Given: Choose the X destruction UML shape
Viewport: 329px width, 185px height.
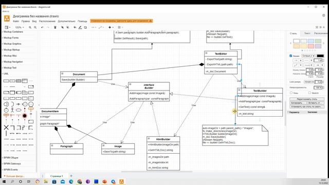Looking at the screenshot, I should coord(6,127).
